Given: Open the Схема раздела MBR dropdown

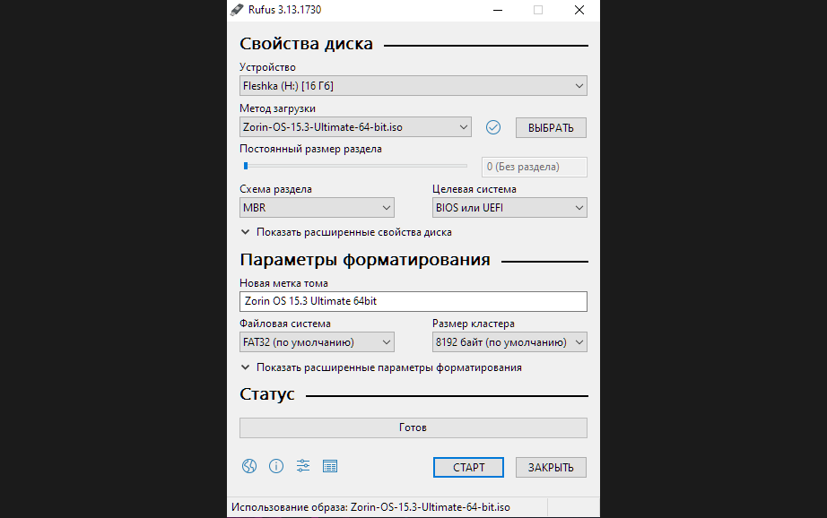Looking at the screenshot, I should coord(317,208).
